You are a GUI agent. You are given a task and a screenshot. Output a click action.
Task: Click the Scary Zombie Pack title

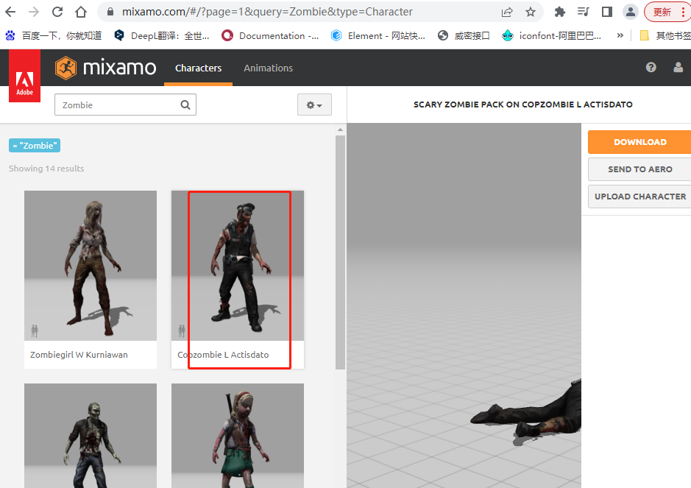click(x=522, y=105)
